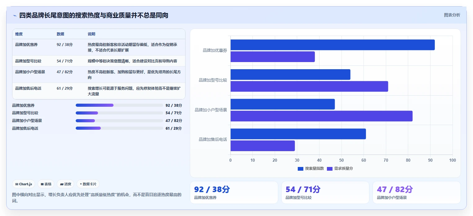The width and height of the screenshot is (473, 216).
Task: Click the 54 / 71分 table cell
Action: (x=65, y=61)
